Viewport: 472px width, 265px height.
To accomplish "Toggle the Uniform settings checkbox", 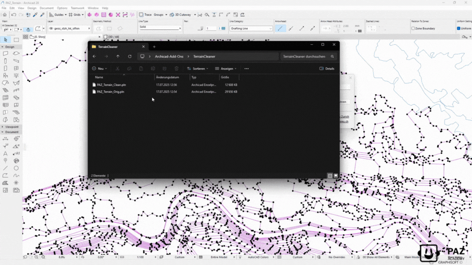I will 458,28.
